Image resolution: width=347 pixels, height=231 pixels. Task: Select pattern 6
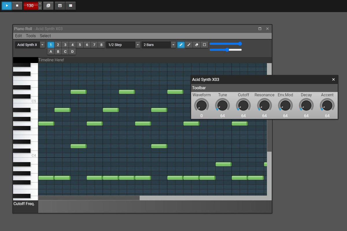[87, 45]
